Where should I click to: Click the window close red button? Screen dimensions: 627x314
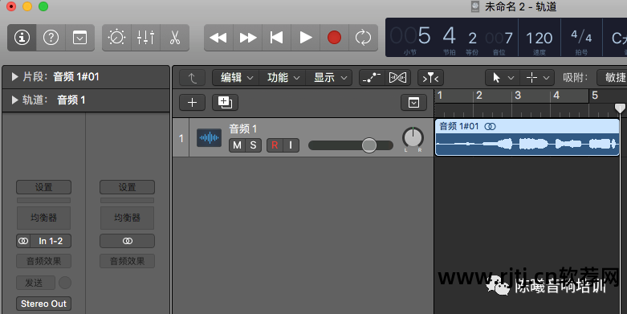coord(11,6)
